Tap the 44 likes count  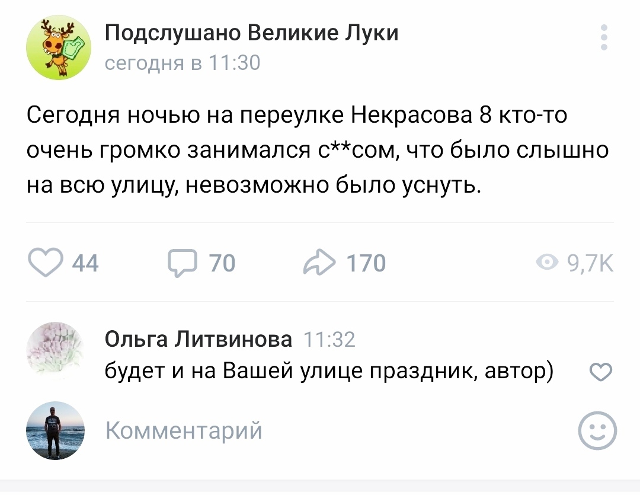(x=85, y=263)
